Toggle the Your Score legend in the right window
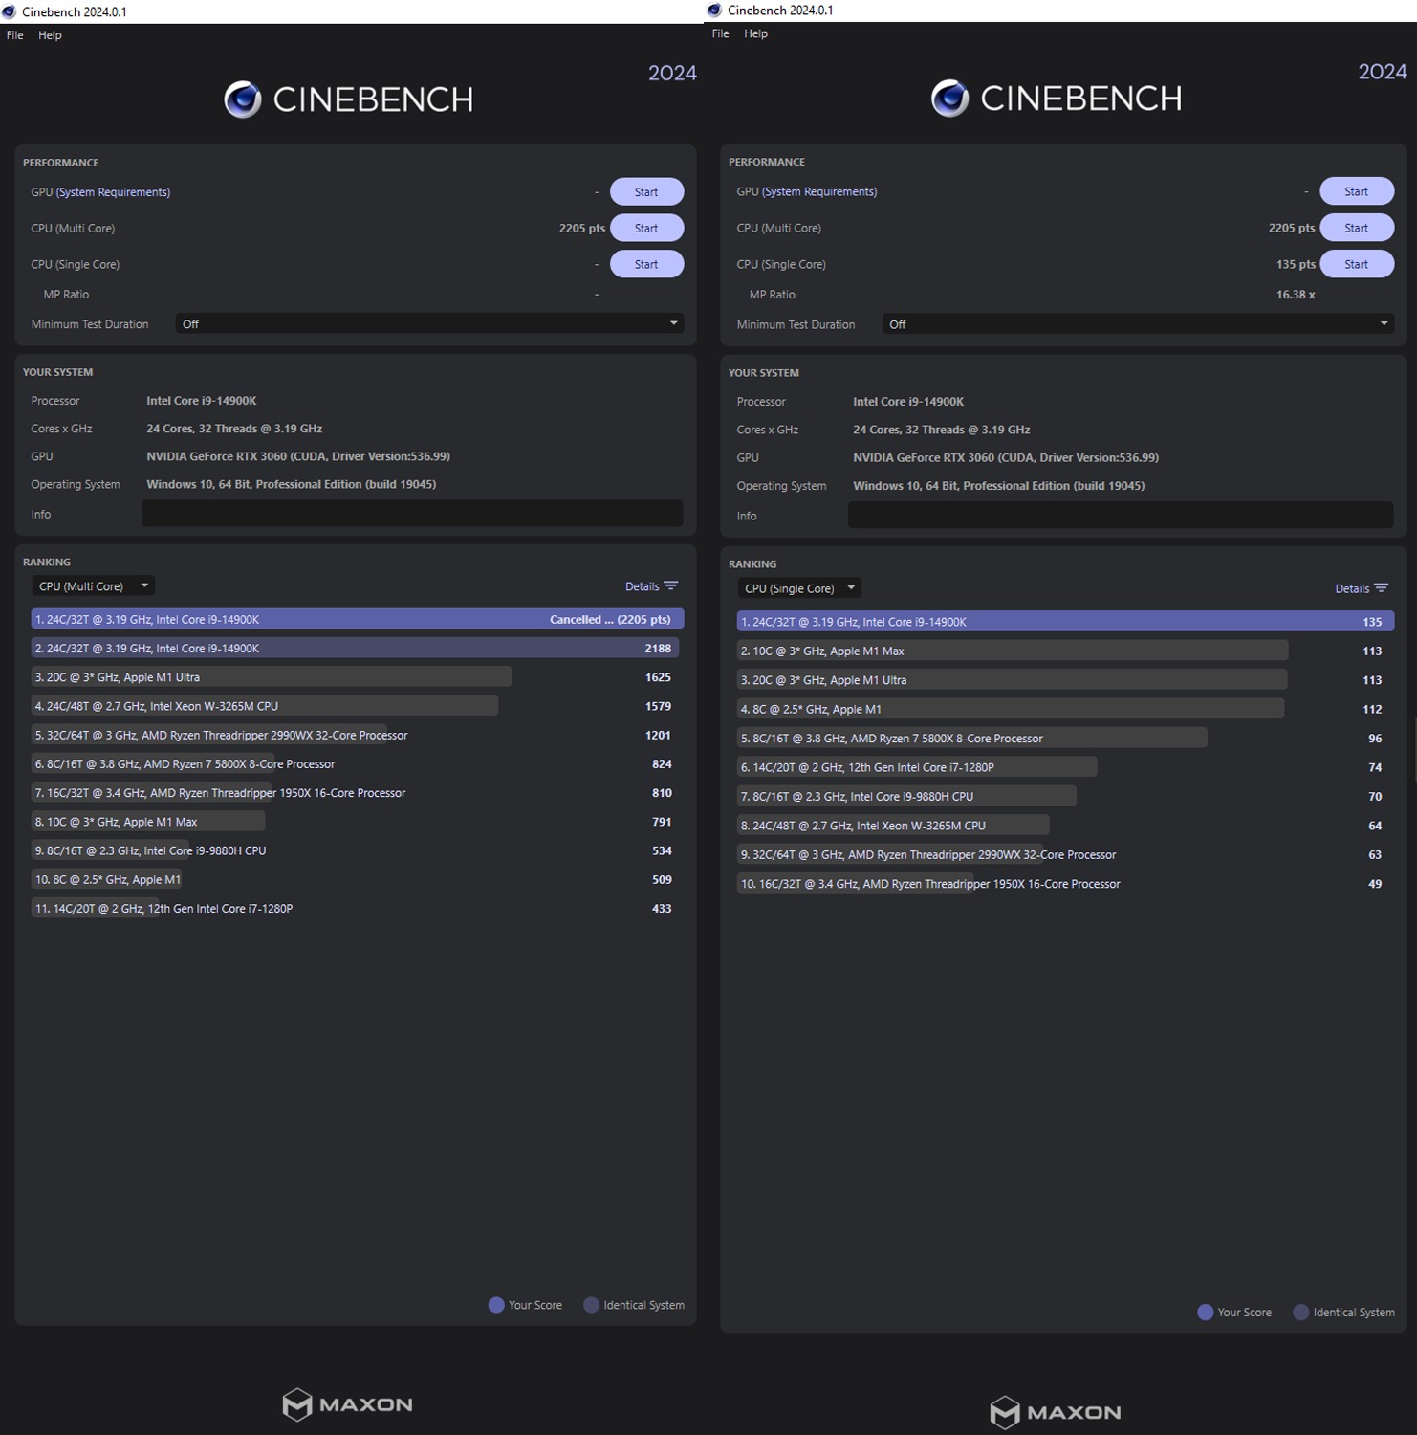Screen dimensions: 1417x1435 point(1233,1312)
